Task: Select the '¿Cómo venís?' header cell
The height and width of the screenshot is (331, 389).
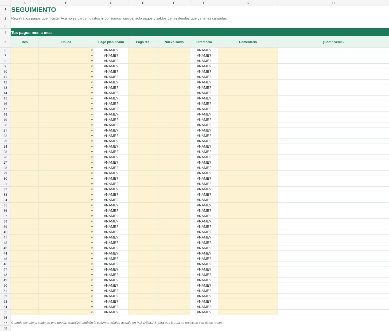Action: click(x=333, y=42)
